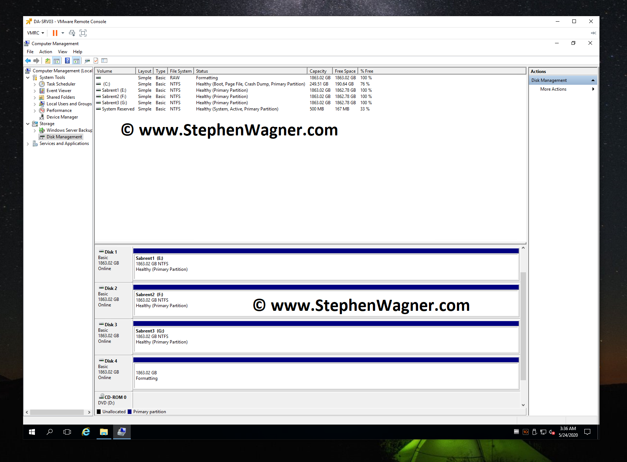The height and width of the screenshot is (462, 627).
Task: Select Event Viewer in the tree
Action: [x=59, y=91]
